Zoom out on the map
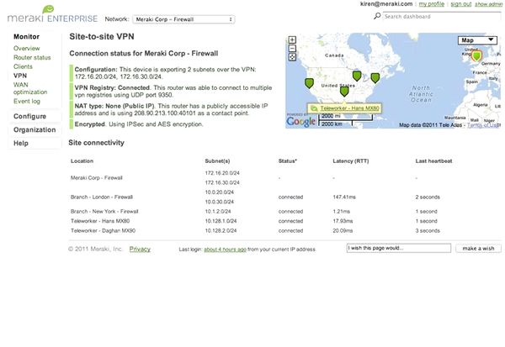 292,48
